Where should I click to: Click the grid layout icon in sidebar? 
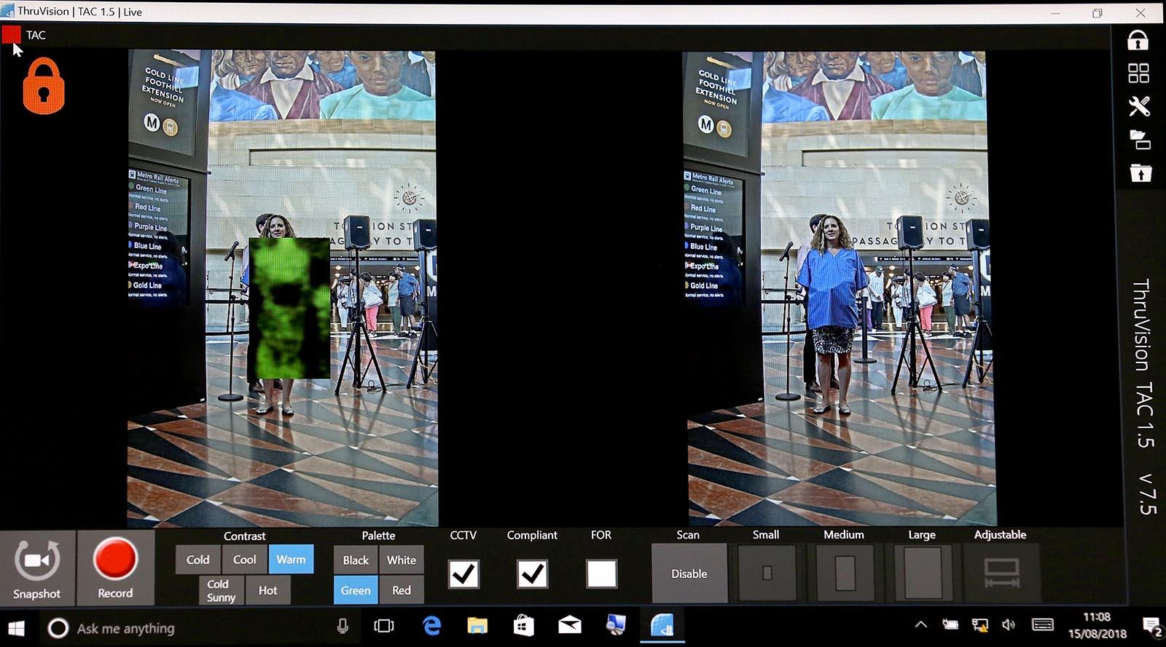coord(1138,73)
